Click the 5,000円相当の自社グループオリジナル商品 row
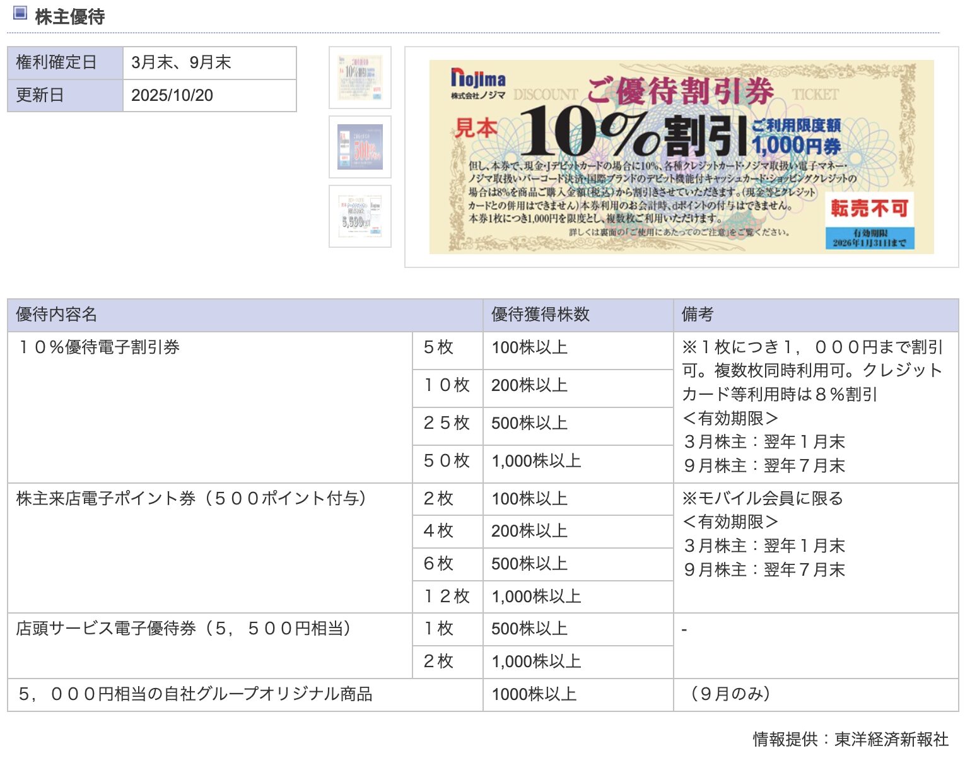Image resolution: width=965 pixels, height=758 pixels. pyautogui.click(x=194, y=694)
